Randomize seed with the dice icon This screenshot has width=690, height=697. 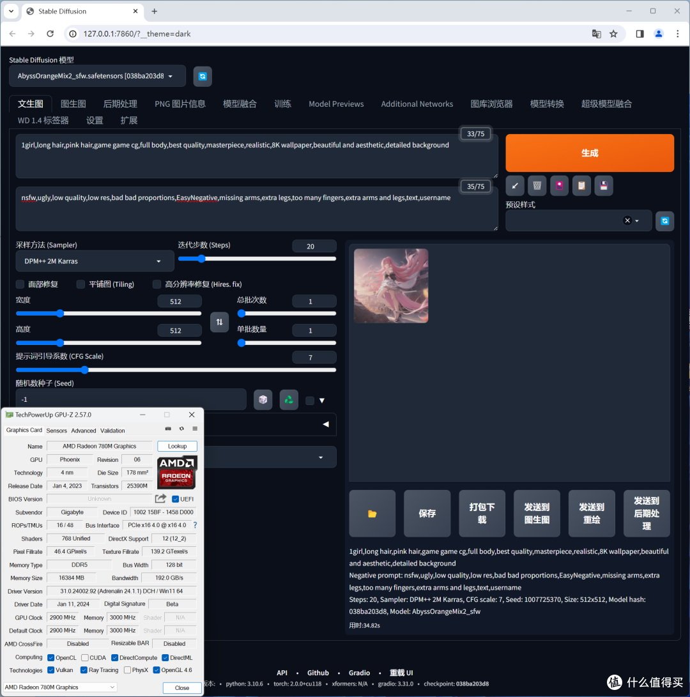point(263,400)
